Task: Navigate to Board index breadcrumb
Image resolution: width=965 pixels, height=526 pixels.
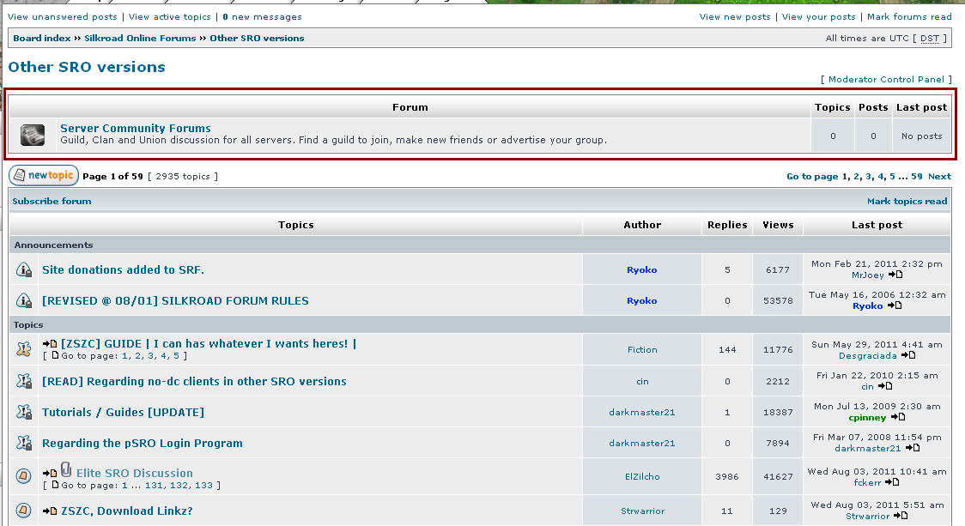Action: tap(42, 39)
